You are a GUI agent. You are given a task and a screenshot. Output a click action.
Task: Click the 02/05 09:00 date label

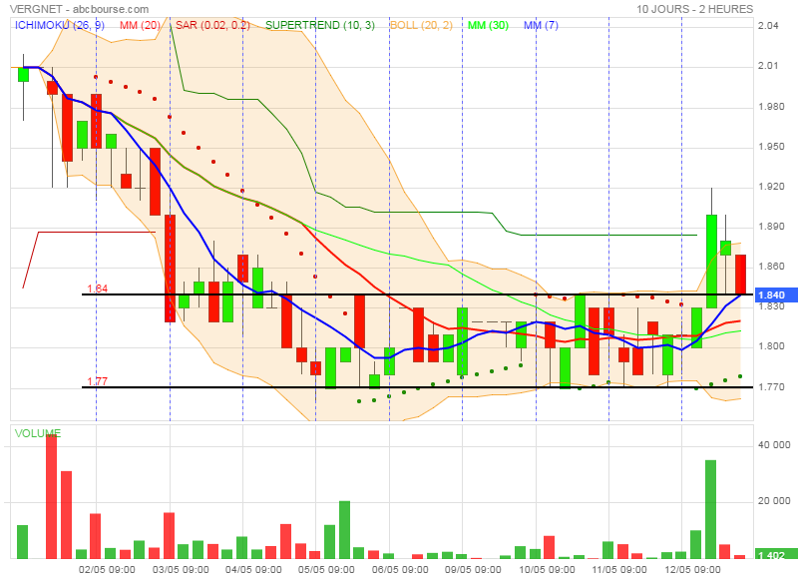pyautogui.click(x=107, y=569)
